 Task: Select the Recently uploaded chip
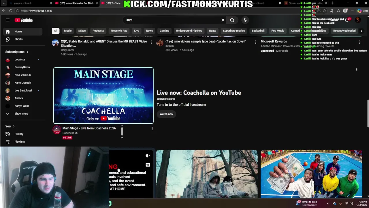point(344,31)
